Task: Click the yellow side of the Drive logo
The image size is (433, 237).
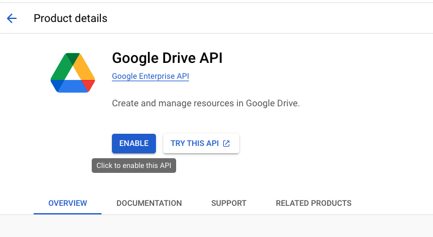Action: tap(85, 67)
